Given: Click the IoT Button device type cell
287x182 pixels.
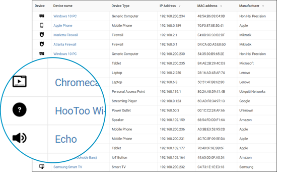Looking at the screenshot, I should pyautogui.click(x=119, y=158).
